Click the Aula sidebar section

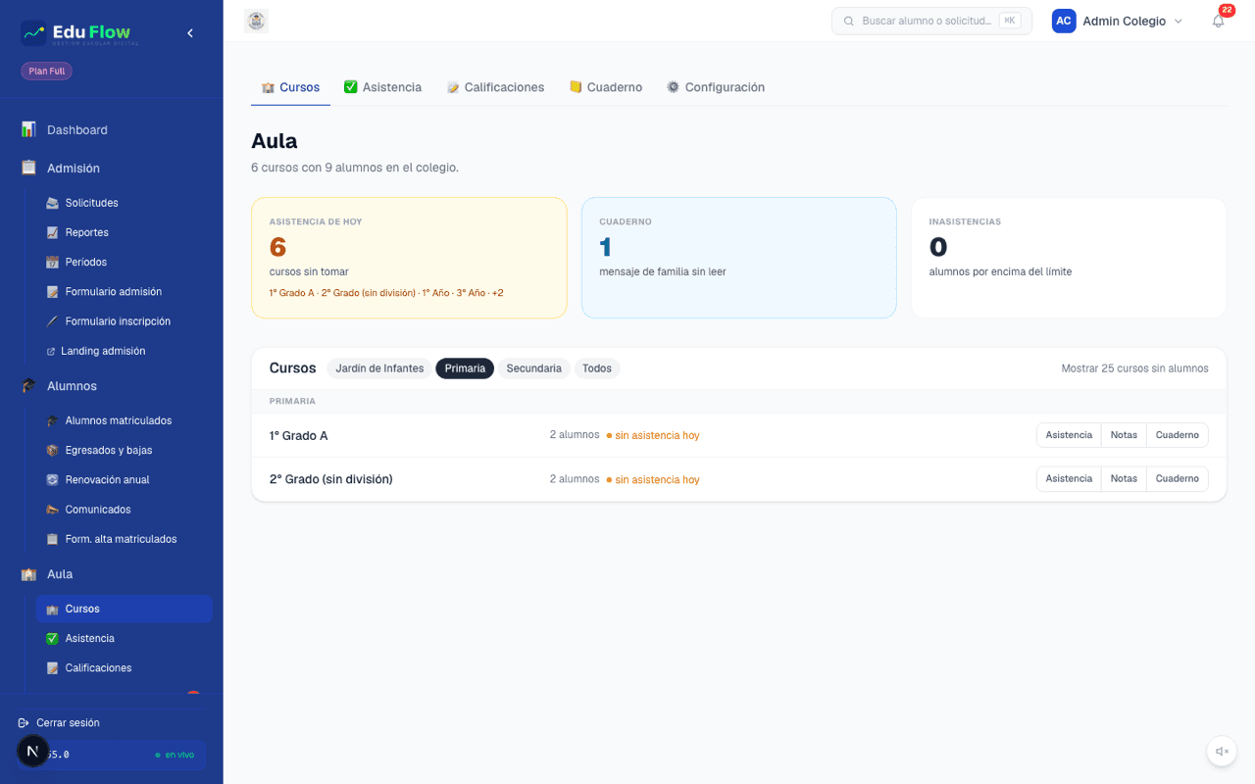tap(112, 573)
